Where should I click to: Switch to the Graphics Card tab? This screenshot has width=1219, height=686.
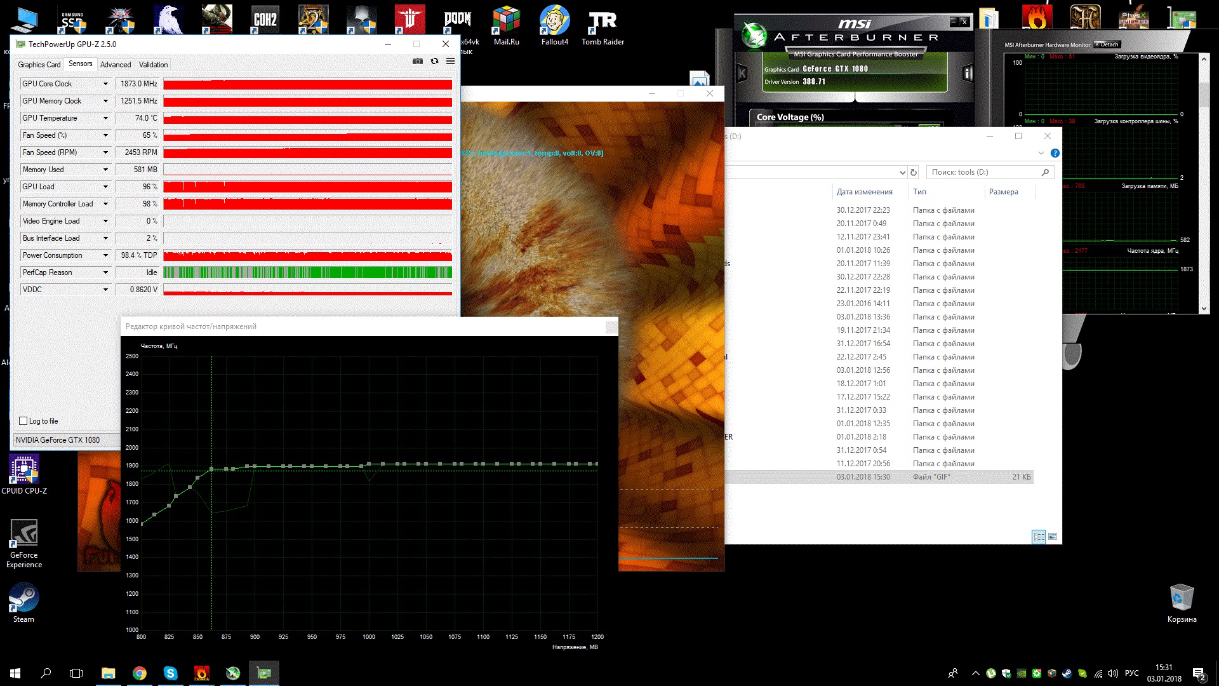pyautogui.click(x=39, y=65)
